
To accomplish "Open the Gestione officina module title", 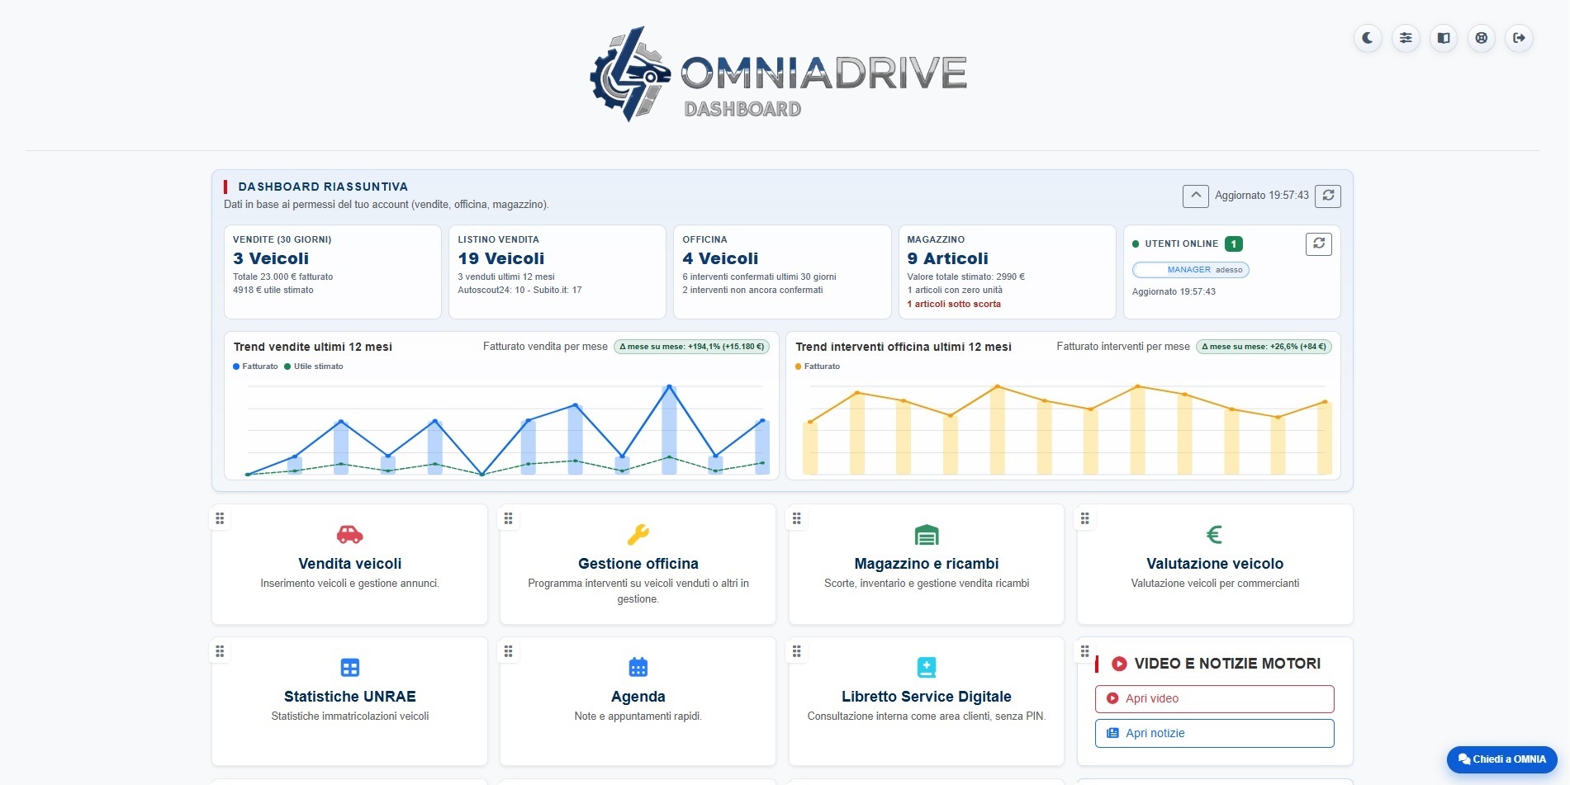I will (x=638, y=564).
